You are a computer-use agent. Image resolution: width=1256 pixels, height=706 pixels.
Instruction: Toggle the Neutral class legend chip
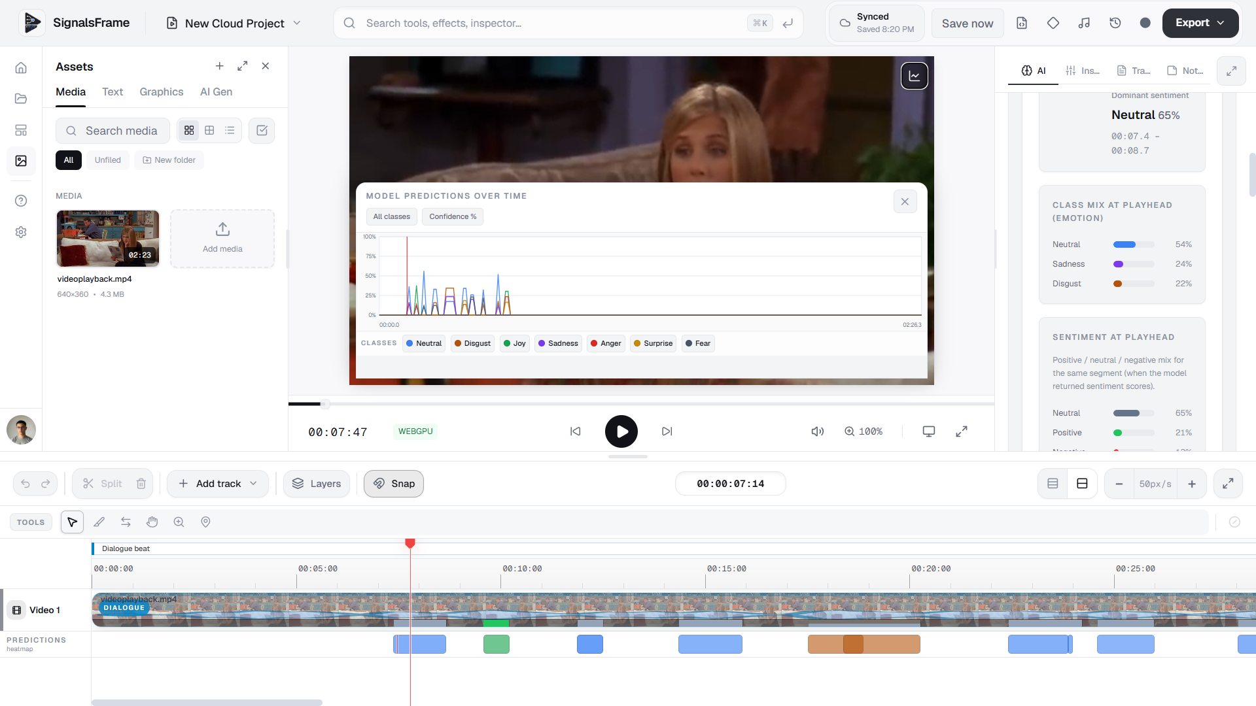click(x=424, y=343)
